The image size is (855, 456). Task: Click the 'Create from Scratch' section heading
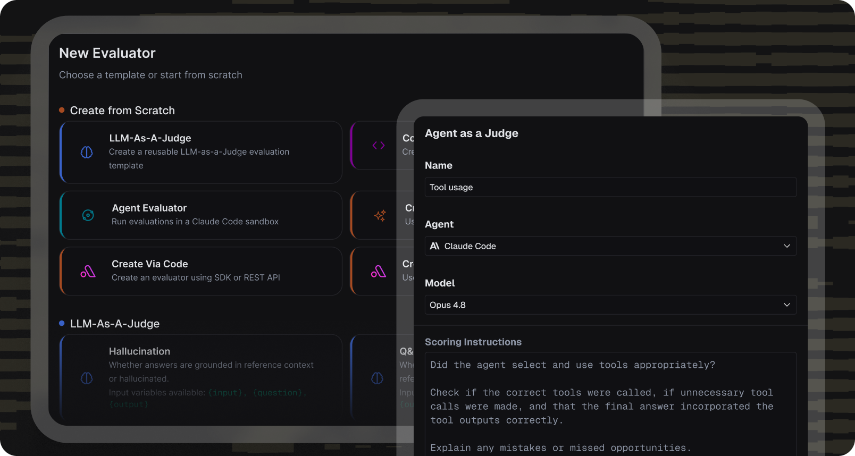point(122,111)
